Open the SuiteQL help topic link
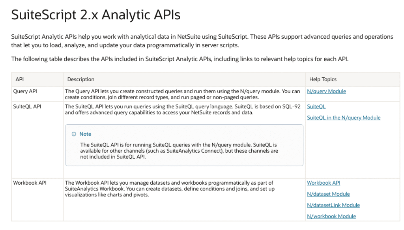The height and width of the screenshot is (230, 404). [x=316, y=107]
